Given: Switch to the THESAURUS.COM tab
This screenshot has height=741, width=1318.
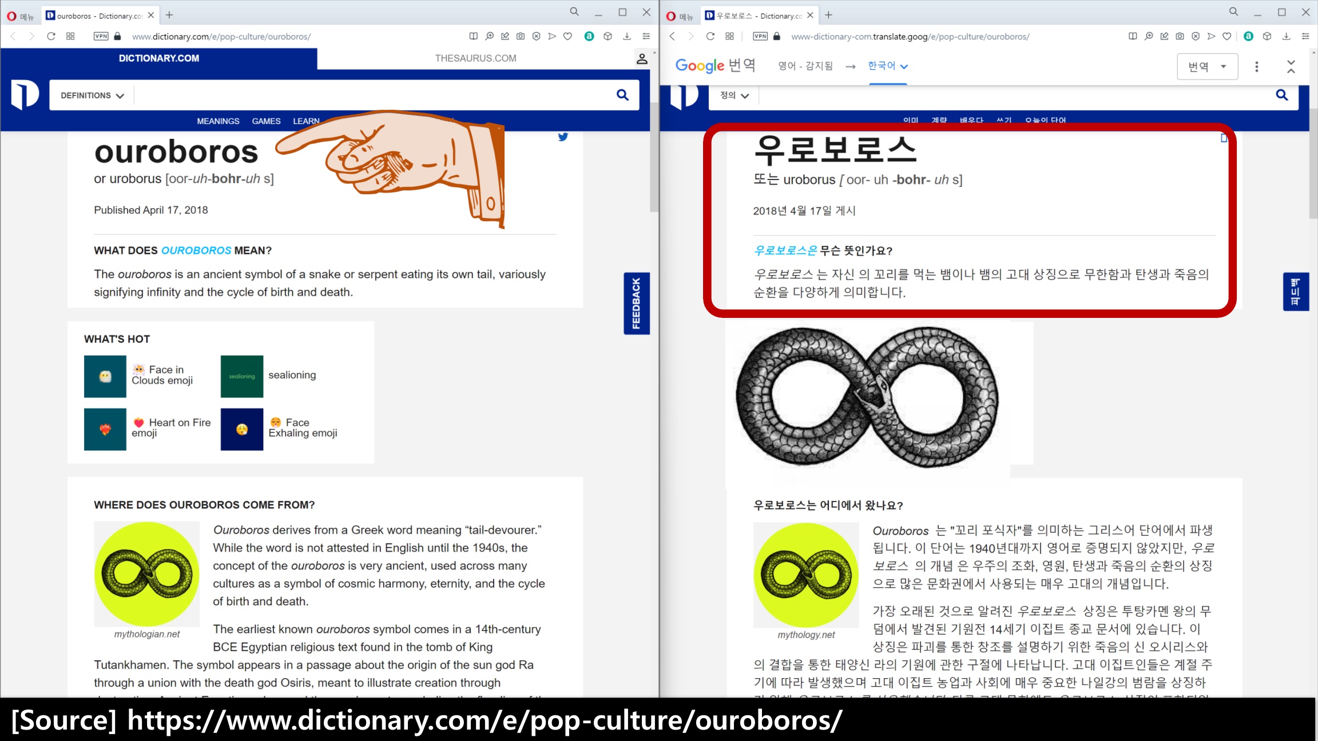Looking at the screenshot, I should [x=475, y=58].
